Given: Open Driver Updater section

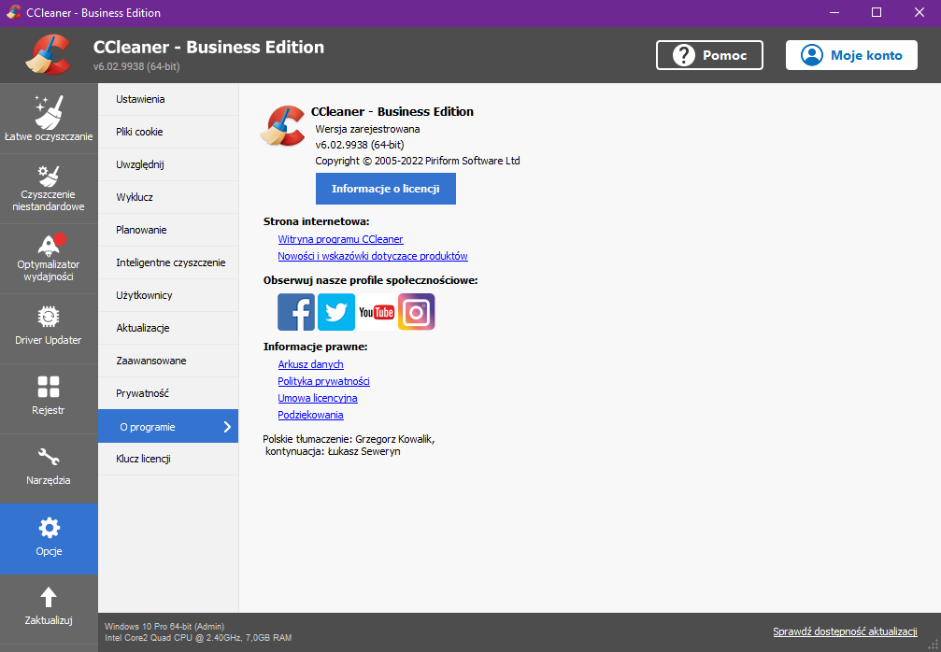Looking at the screenshot, I should 49,329.
